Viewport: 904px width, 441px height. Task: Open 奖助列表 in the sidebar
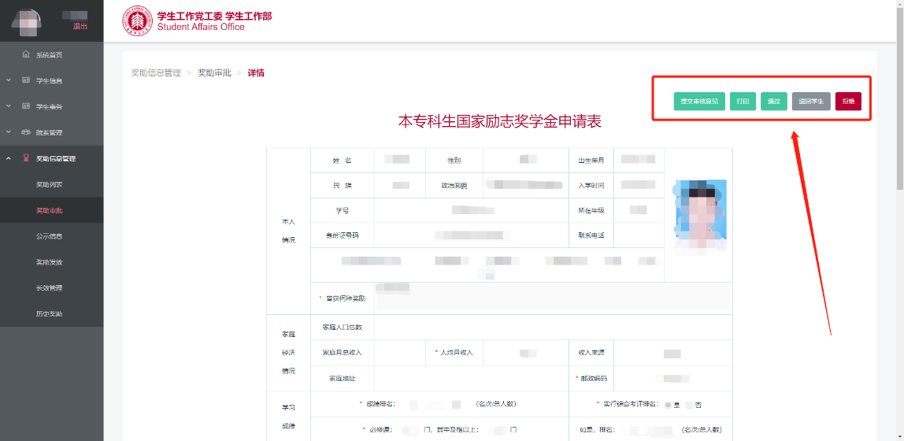(x=50, y=184)
